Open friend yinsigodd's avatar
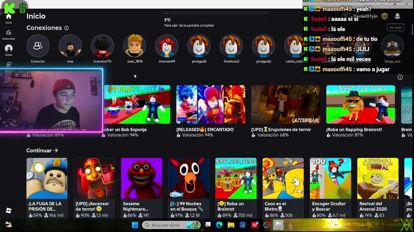Image resolution: width=414 pixels, height=232 pixels. point(263,46)
